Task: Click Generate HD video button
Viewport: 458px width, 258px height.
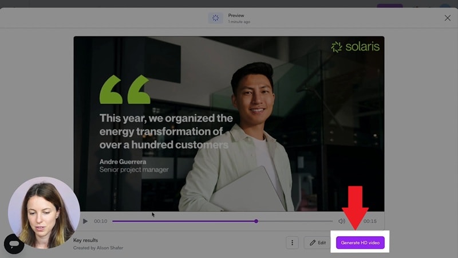Action: [360, 243]
